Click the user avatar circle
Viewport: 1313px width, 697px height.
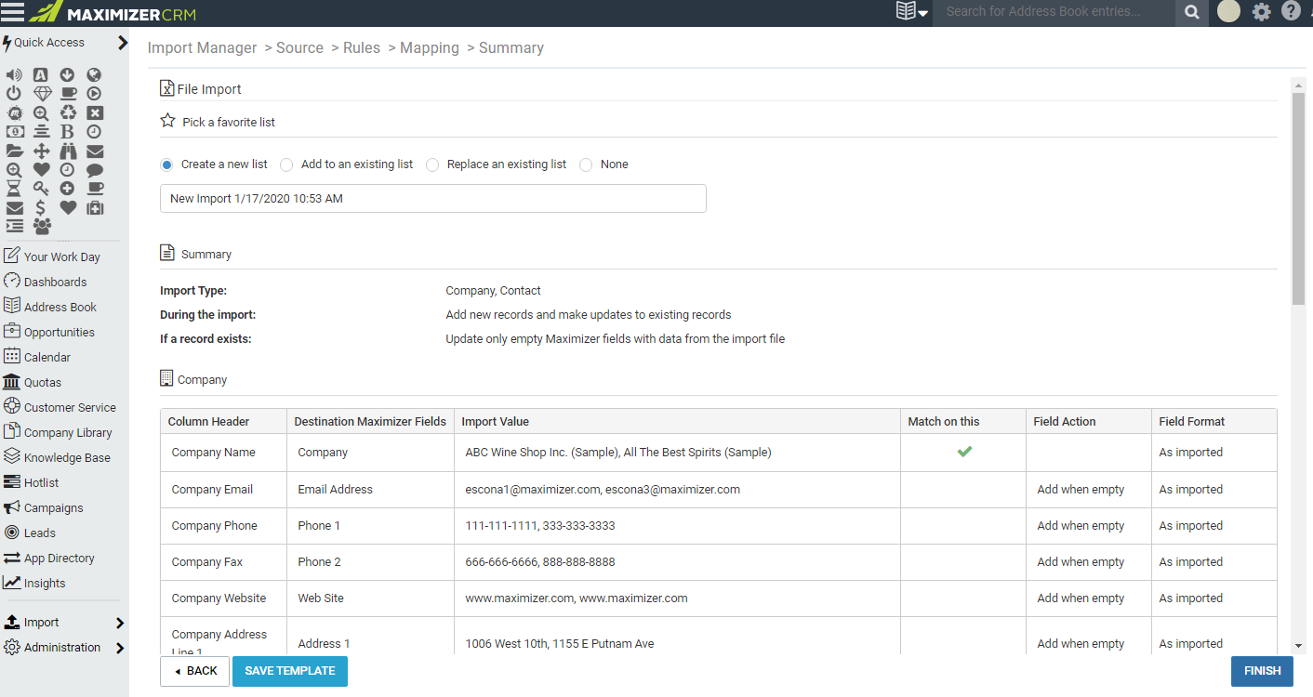click(1228, 11)
